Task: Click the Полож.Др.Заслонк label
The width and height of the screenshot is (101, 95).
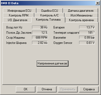Action: coord(19,33)
